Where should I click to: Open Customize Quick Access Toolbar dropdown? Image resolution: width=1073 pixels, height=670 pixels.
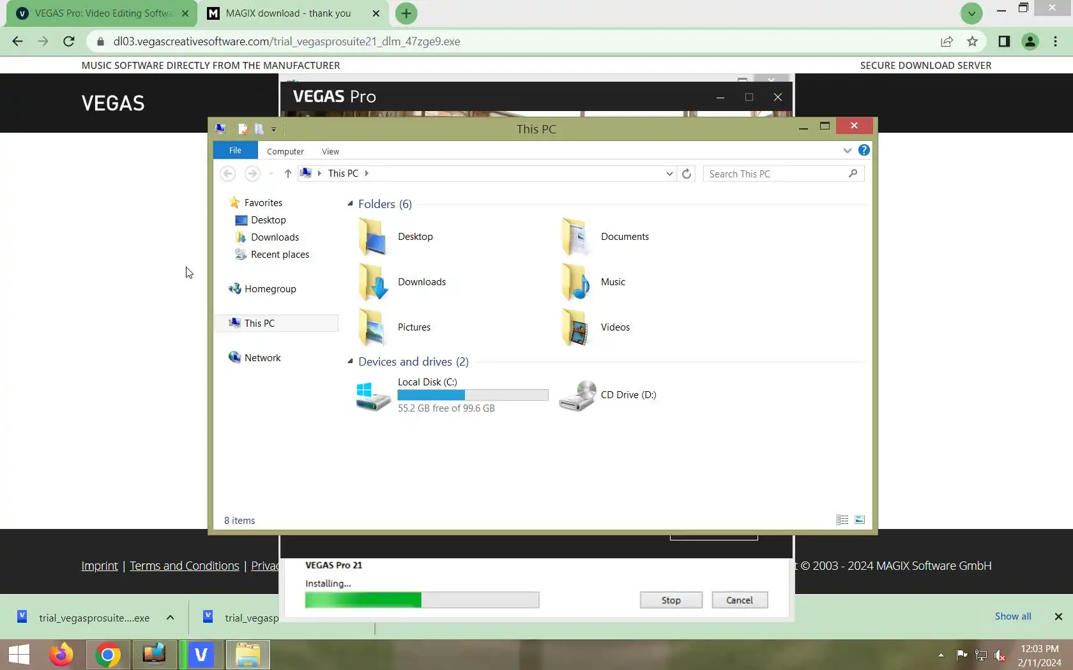click(273, 130)
